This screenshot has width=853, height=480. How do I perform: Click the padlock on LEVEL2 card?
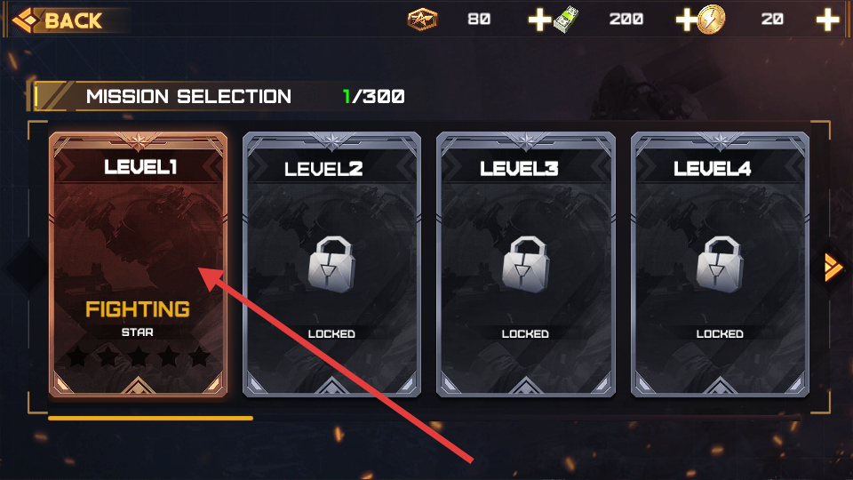click(x=331, y=265)
